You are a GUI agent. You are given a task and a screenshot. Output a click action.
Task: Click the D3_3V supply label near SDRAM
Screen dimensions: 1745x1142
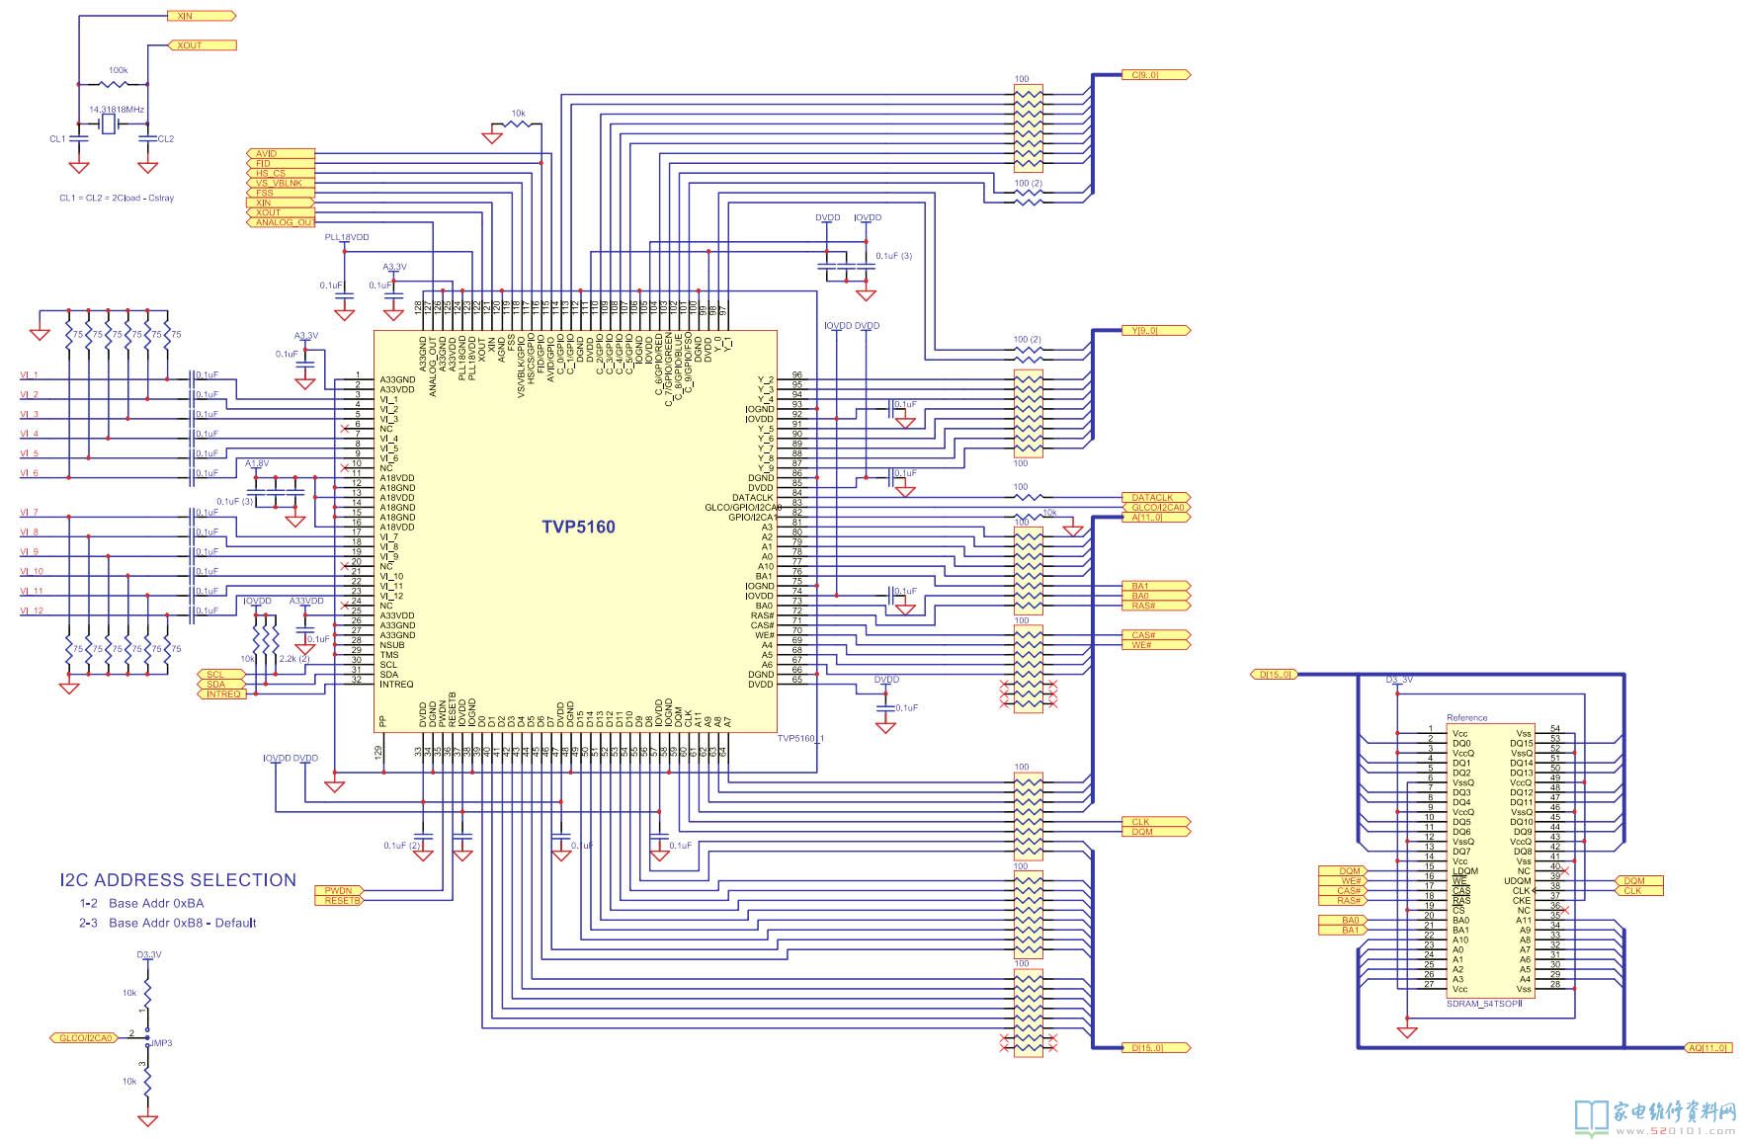coord(1398,680)
